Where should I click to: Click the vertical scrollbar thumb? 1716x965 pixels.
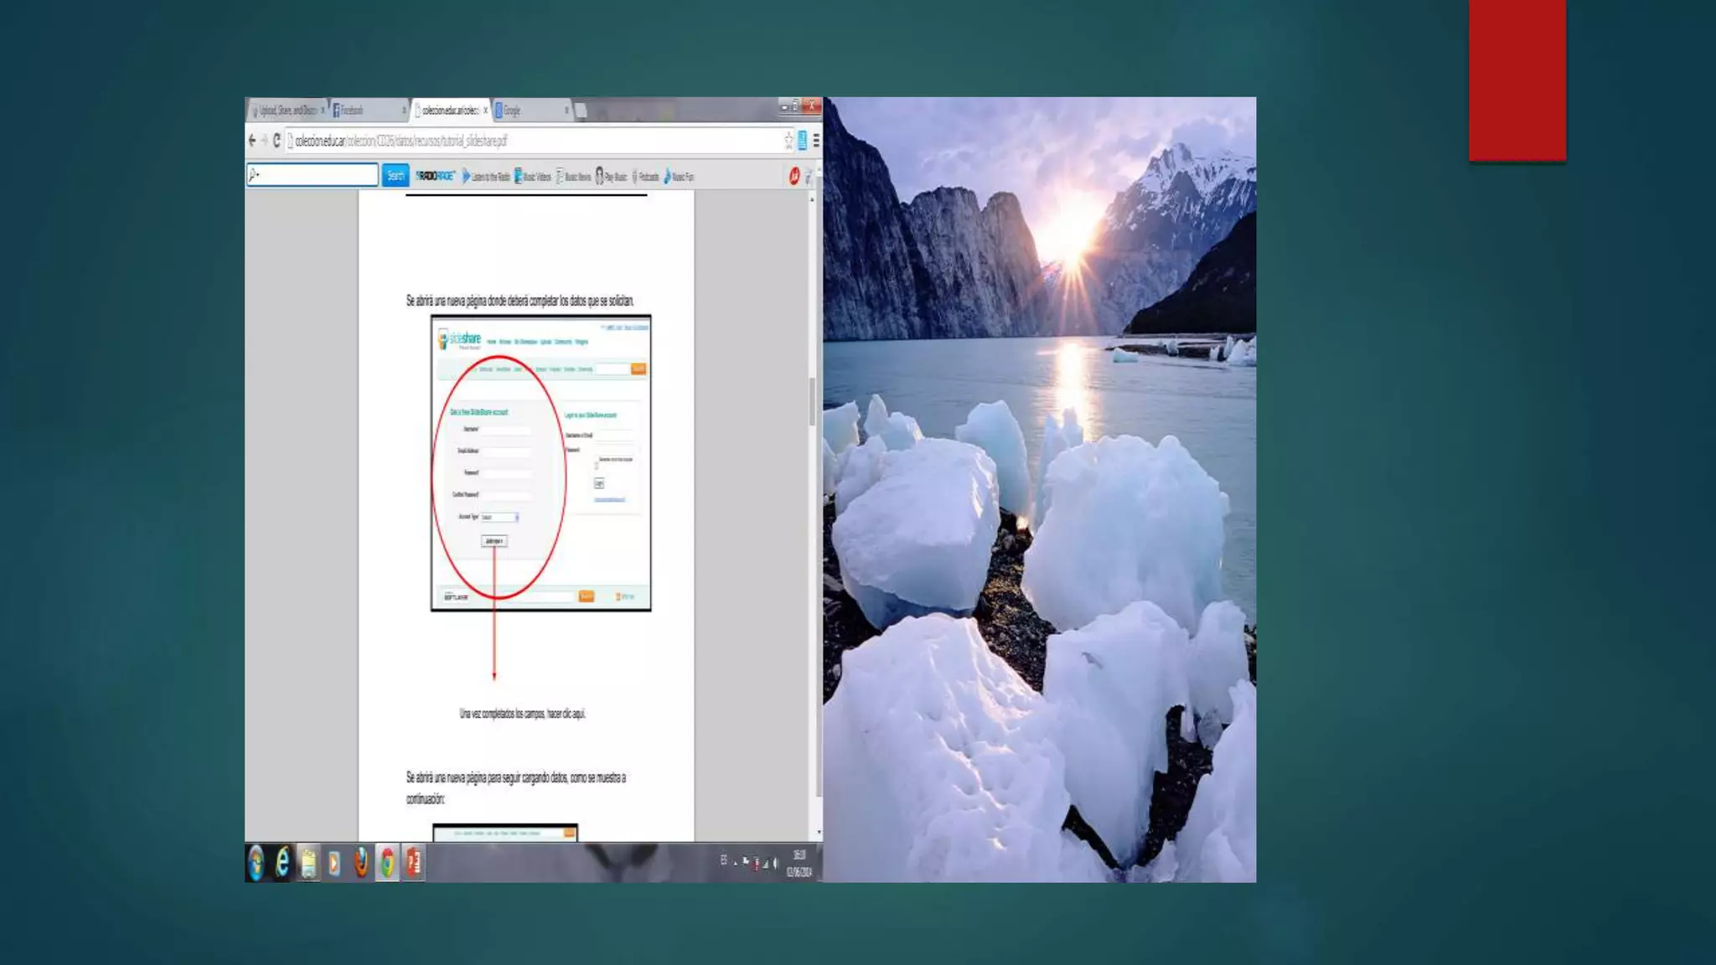(x=812, y=402)
